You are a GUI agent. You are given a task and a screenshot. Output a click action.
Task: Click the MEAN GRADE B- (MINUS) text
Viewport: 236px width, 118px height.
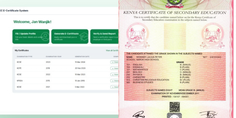pyautogui.click(x=191, y=90)
